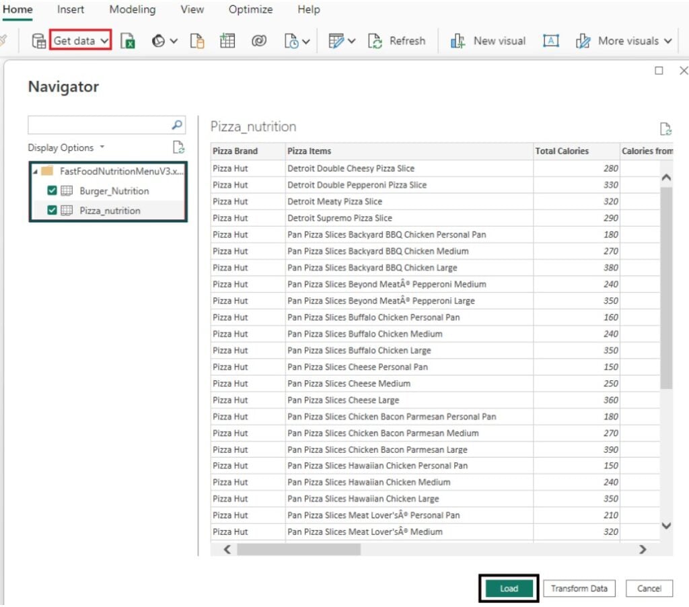Click the Detroit Double Cheesy Pizza Slice cell
The height and width of the screenshot is (607, 689).
[409, 168]
